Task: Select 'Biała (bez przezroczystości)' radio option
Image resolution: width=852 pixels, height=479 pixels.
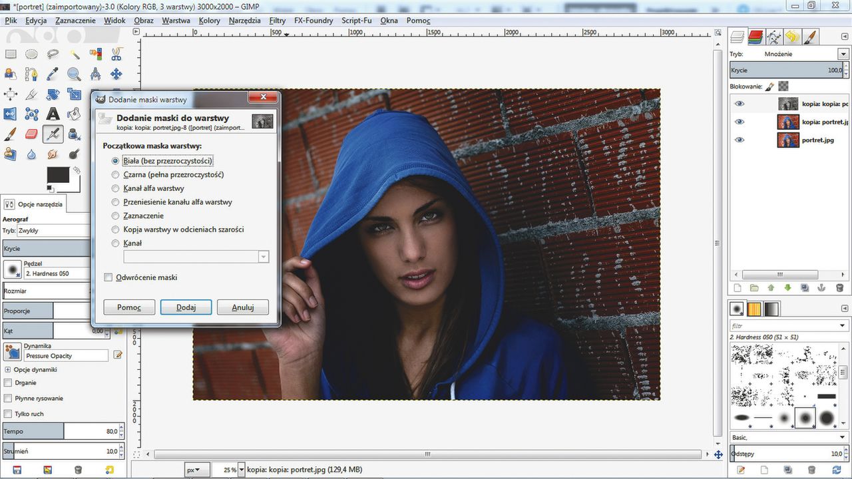Action: click(x=116, y=161)
